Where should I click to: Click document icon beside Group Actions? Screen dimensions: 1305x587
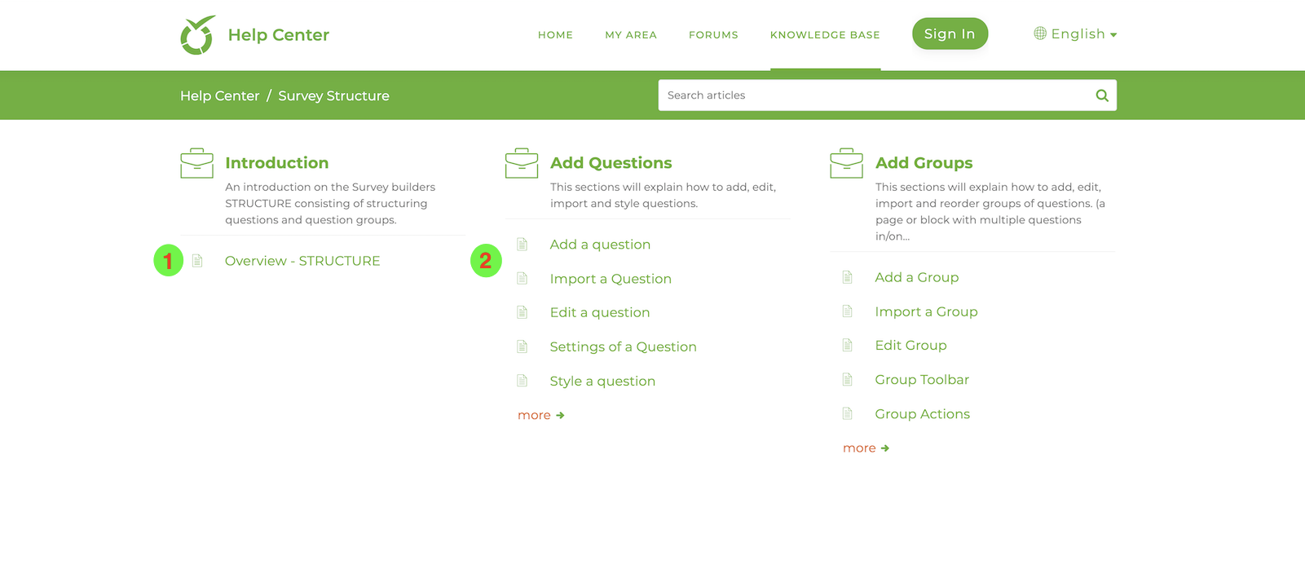(848, 414)
